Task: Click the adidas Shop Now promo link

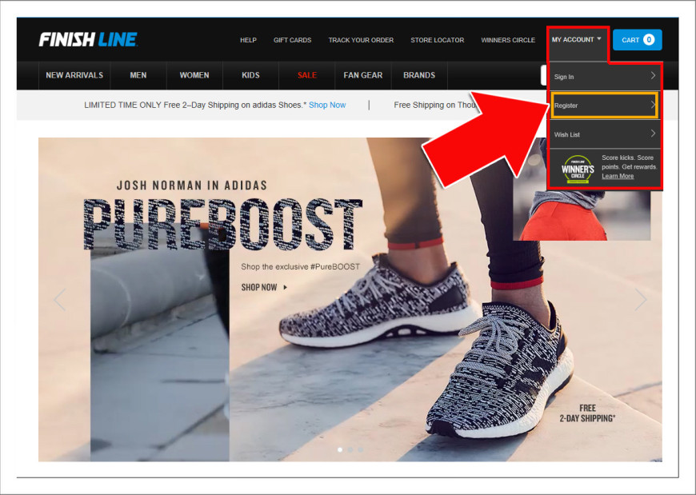Action: coord(327,105)
